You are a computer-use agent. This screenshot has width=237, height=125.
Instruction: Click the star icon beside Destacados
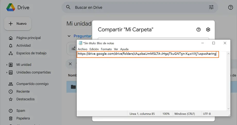tap(11, 99)
